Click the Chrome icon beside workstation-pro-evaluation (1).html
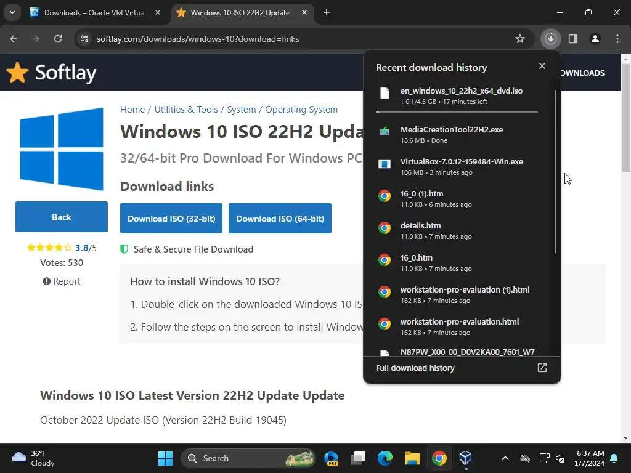This screenshot has height=473, width=631. click(x=385, y=292)
